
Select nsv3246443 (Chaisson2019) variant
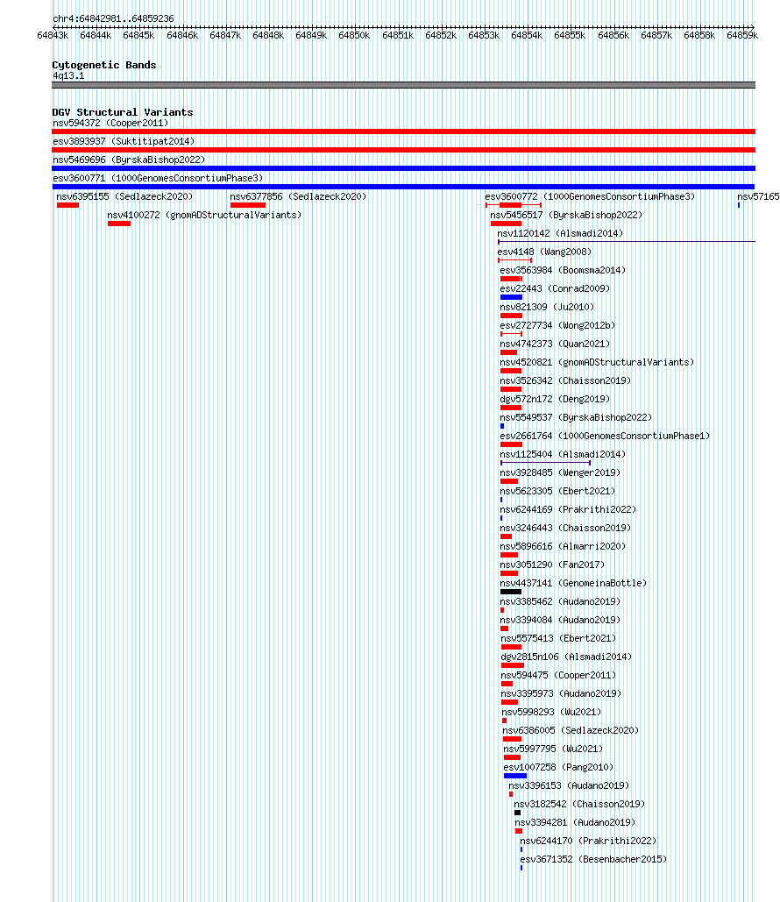pos(565,528)
